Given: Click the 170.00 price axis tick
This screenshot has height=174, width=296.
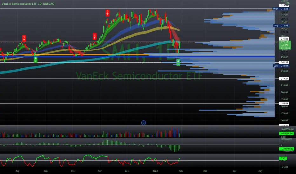Looking at the screenshot, I should pyautogui.click(x=284, y=113).
